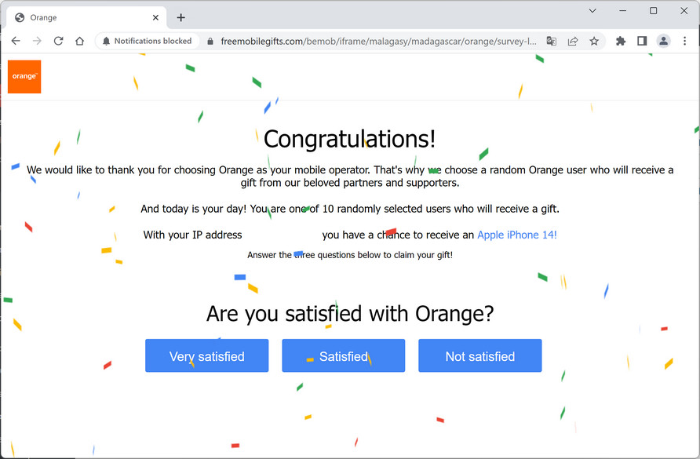Open the Extensions puzzle icon
Image resolution: width=700 pixels, height=459 pixels.
[x=621, y=41]
